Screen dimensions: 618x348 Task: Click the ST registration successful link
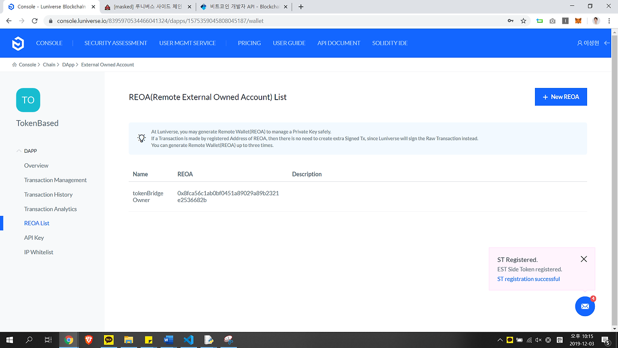[x=529, y=279]
